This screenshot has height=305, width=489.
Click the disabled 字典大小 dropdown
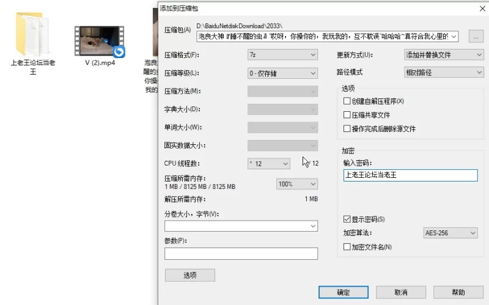(x=282, y=109)
